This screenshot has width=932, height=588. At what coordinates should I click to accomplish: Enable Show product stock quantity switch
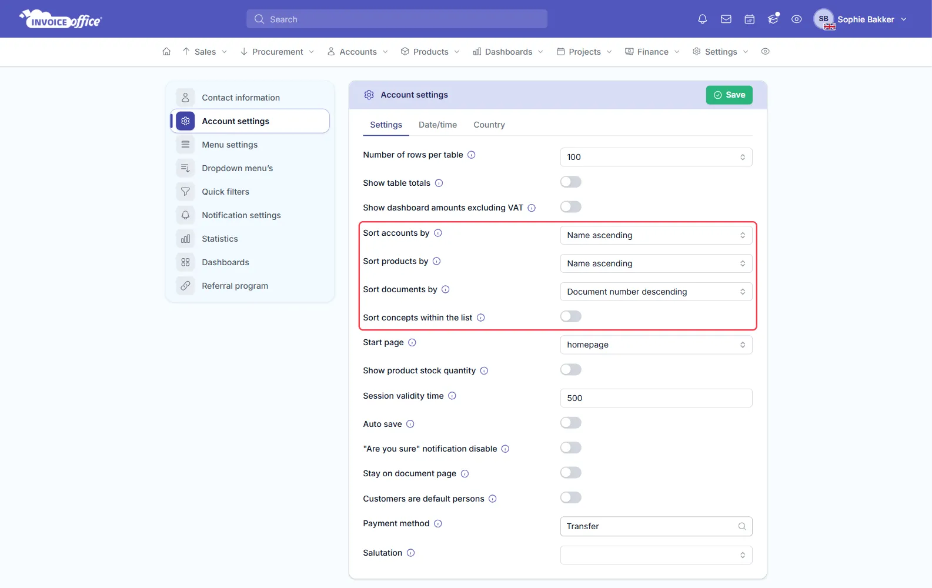pyautogui.click(x=571, y=370)
